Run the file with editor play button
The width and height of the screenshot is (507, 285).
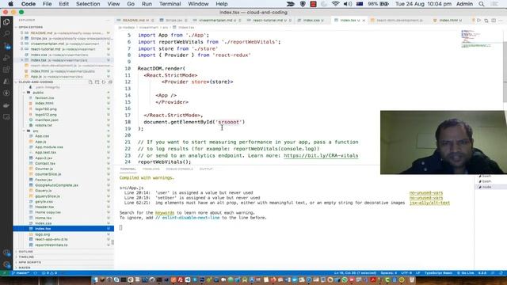coord(479,21)
